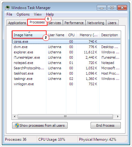This screenshot has width=132, height=147.
Task: Open the File menu
Action: [x=9, y=14]
